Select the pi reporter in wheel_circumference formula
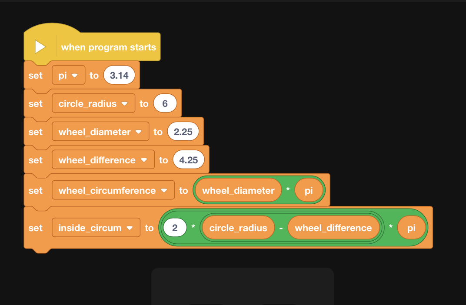The width and height of the screenshot is (466, 305). pos(309,190)
